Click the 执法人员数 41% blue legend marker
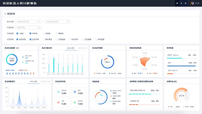202x114 pixels. coord(23,57)
